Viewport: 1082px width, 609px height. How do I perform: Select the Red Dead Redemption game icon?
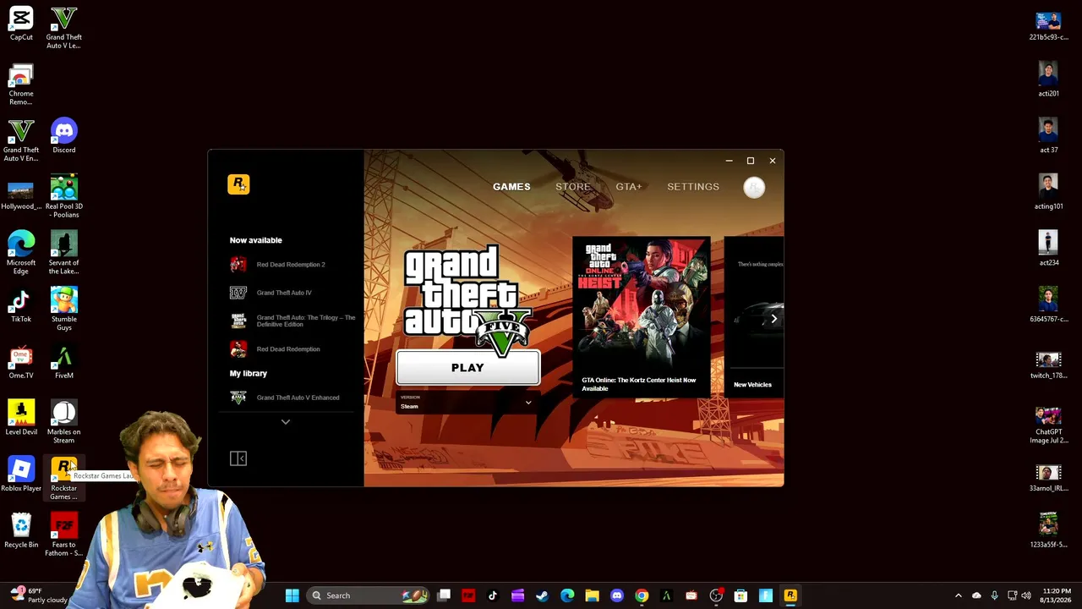coord(238,348)
